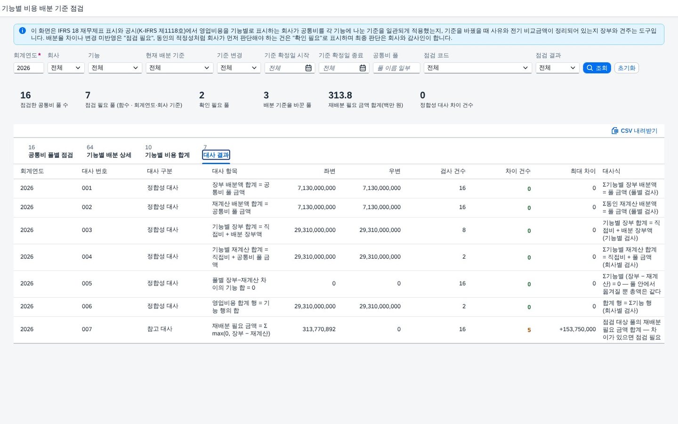
Task: Click the 회계연도 input field
Action: pos(29,68)
